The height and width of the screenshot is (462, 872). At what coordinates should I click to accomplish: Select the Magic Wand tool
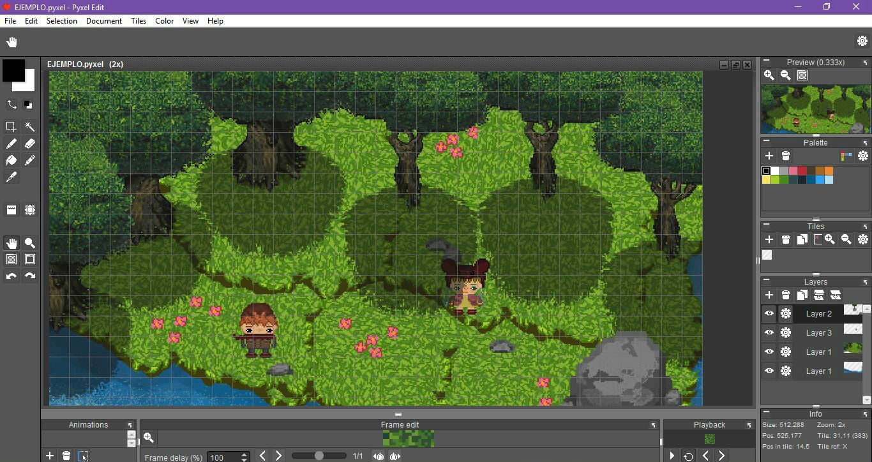click(29, 126)
